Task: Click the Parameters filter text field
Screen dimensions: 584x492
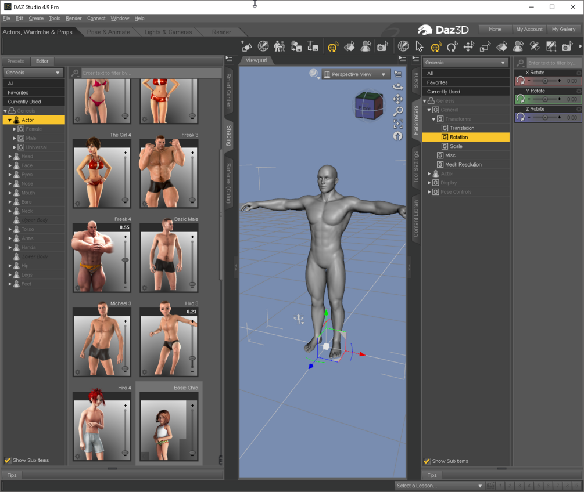Action: click(x=553, y=63)
